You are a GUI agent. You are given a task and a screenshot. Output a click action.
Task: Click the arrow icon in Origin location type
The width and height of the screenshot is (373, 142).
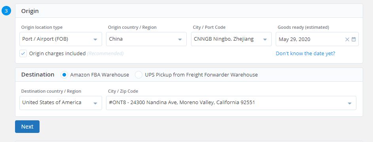point(95,39)
